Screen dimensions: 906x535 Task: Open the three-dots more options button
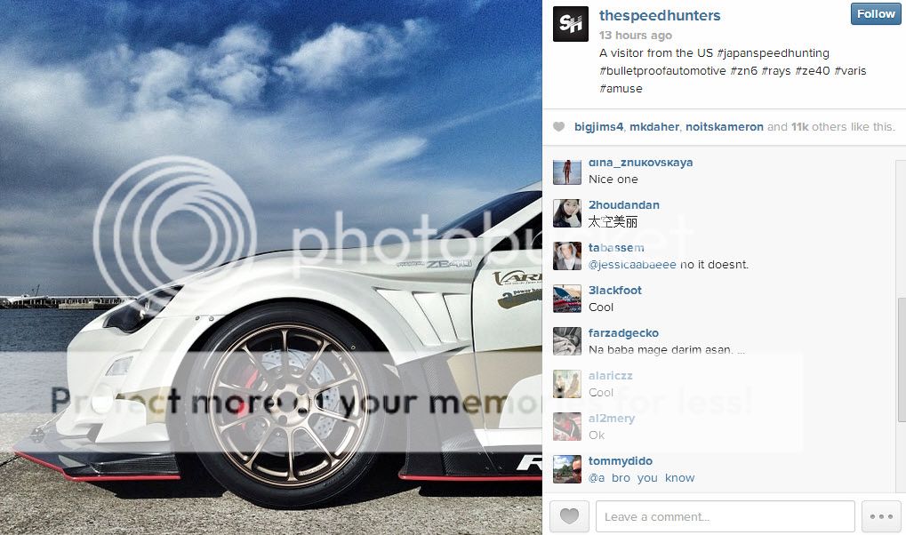(880, 516)
